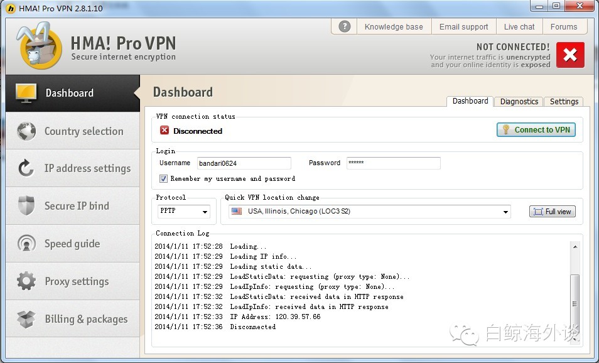Click the Billing & packages box icon
The height and width of the screenshot is (363, 599).
(x=26, y=318)
